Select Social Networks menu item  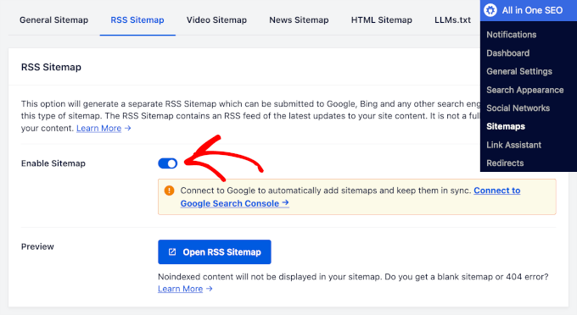[518, 108]
